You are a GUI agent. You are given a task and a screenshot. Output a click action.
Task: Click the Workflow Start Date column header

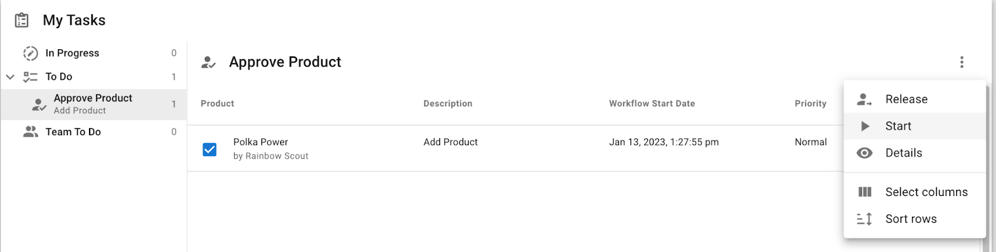point(652,103)
